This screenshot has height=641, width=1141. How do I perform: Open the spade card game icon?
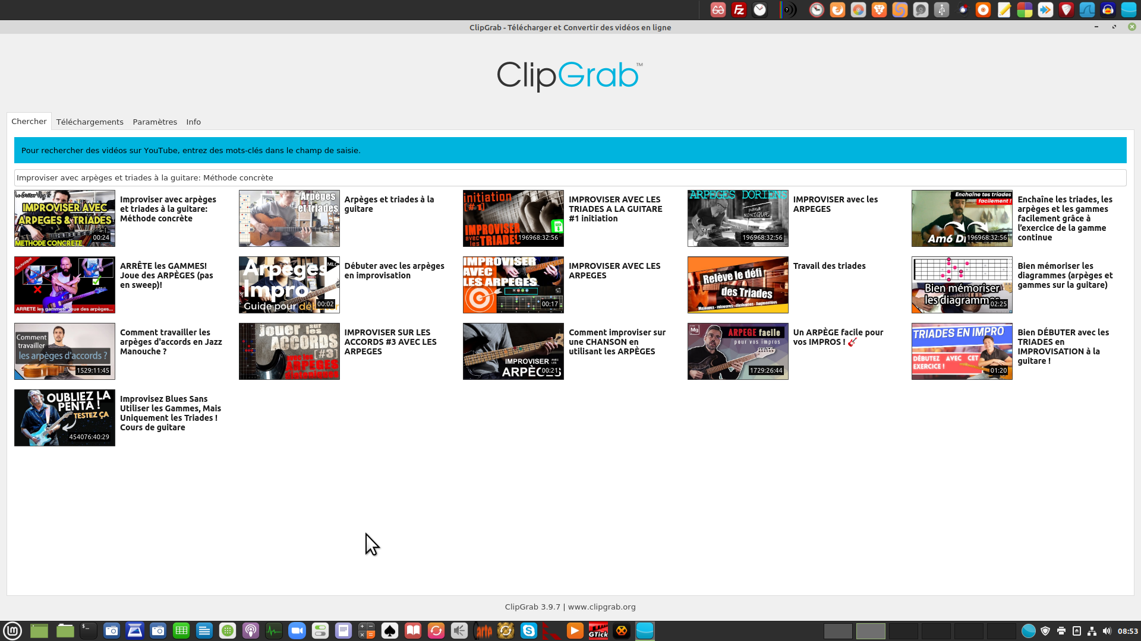[x=390, y=630]
